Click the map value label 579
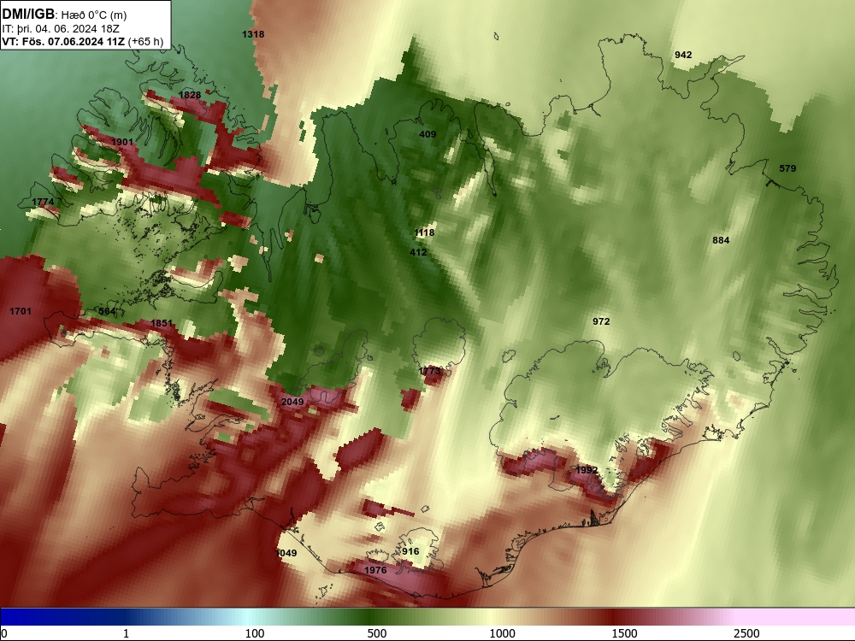Viewport: 855px width, 641px height. click(787, 168)
